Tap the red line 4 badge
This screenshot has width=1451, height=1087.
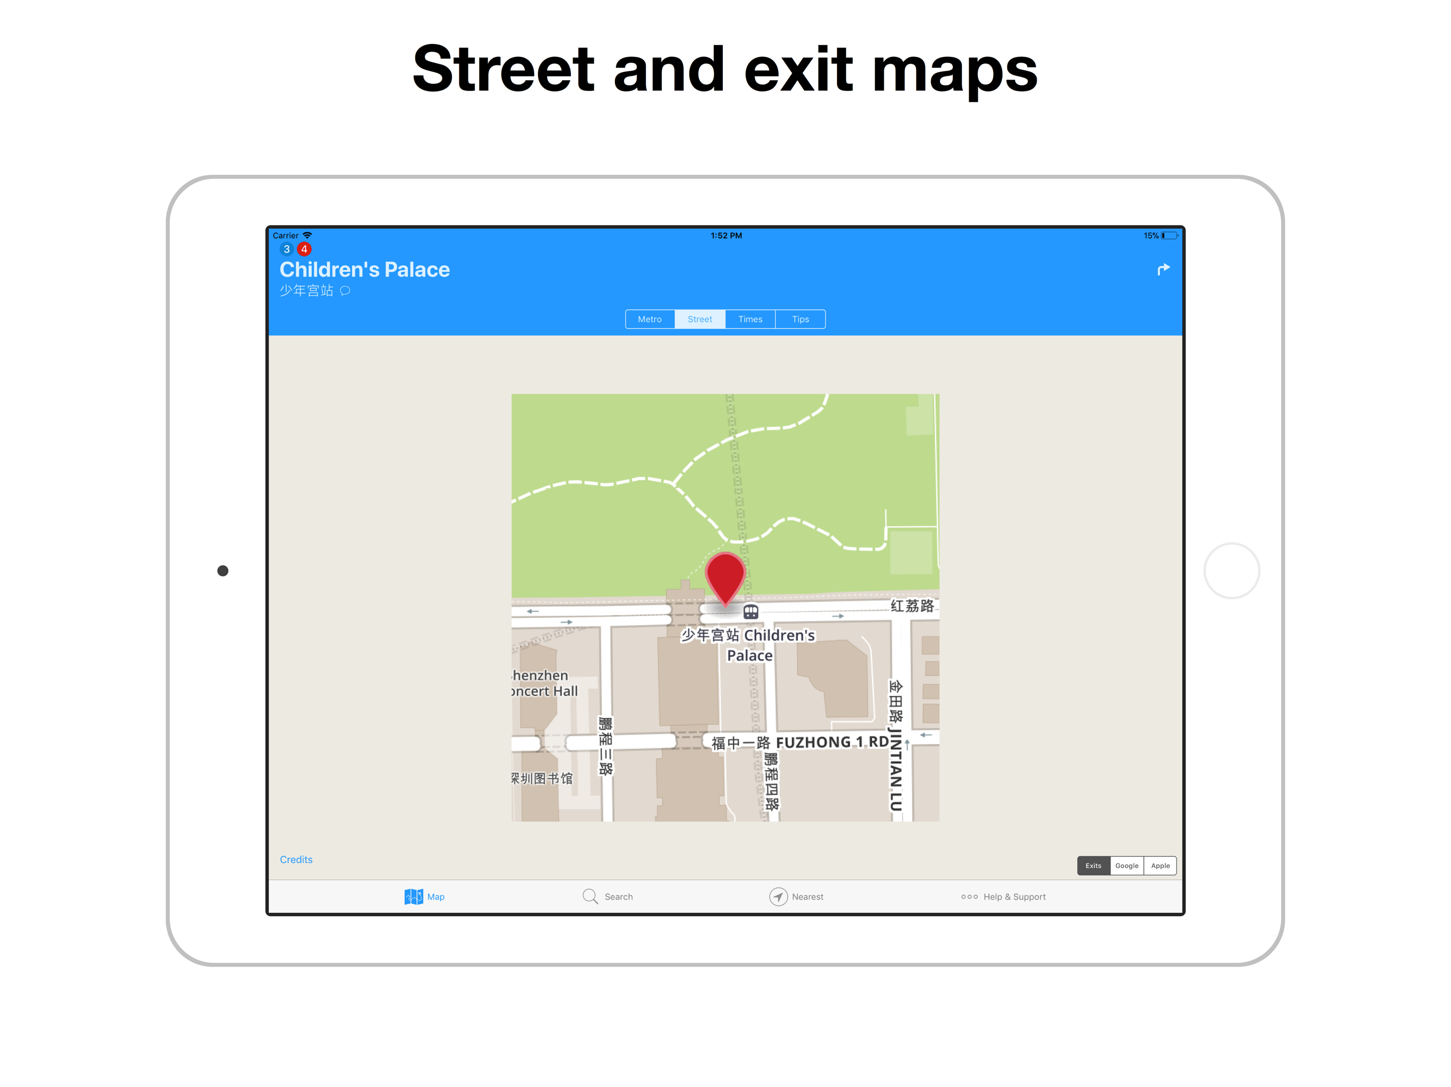point(304,249)
